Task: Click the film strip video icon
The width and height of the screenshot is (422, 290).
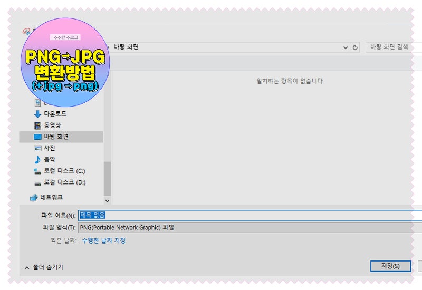Action: tap(37, 125)
